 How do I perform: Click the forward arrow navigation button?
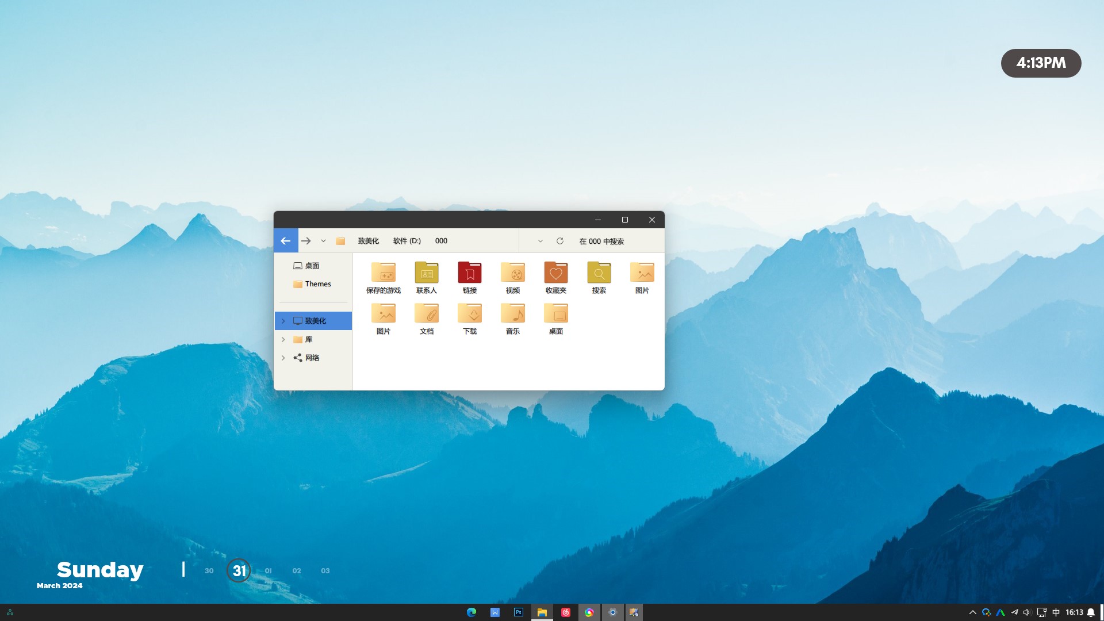tap(306, 241)
